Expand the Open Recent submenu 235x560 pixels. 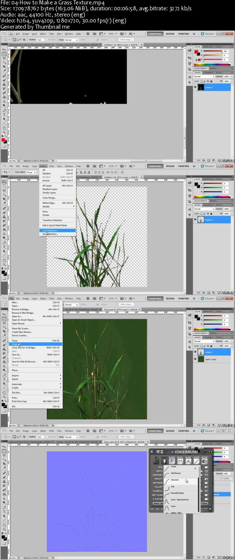pyautogui.click(x=36, y=323)
